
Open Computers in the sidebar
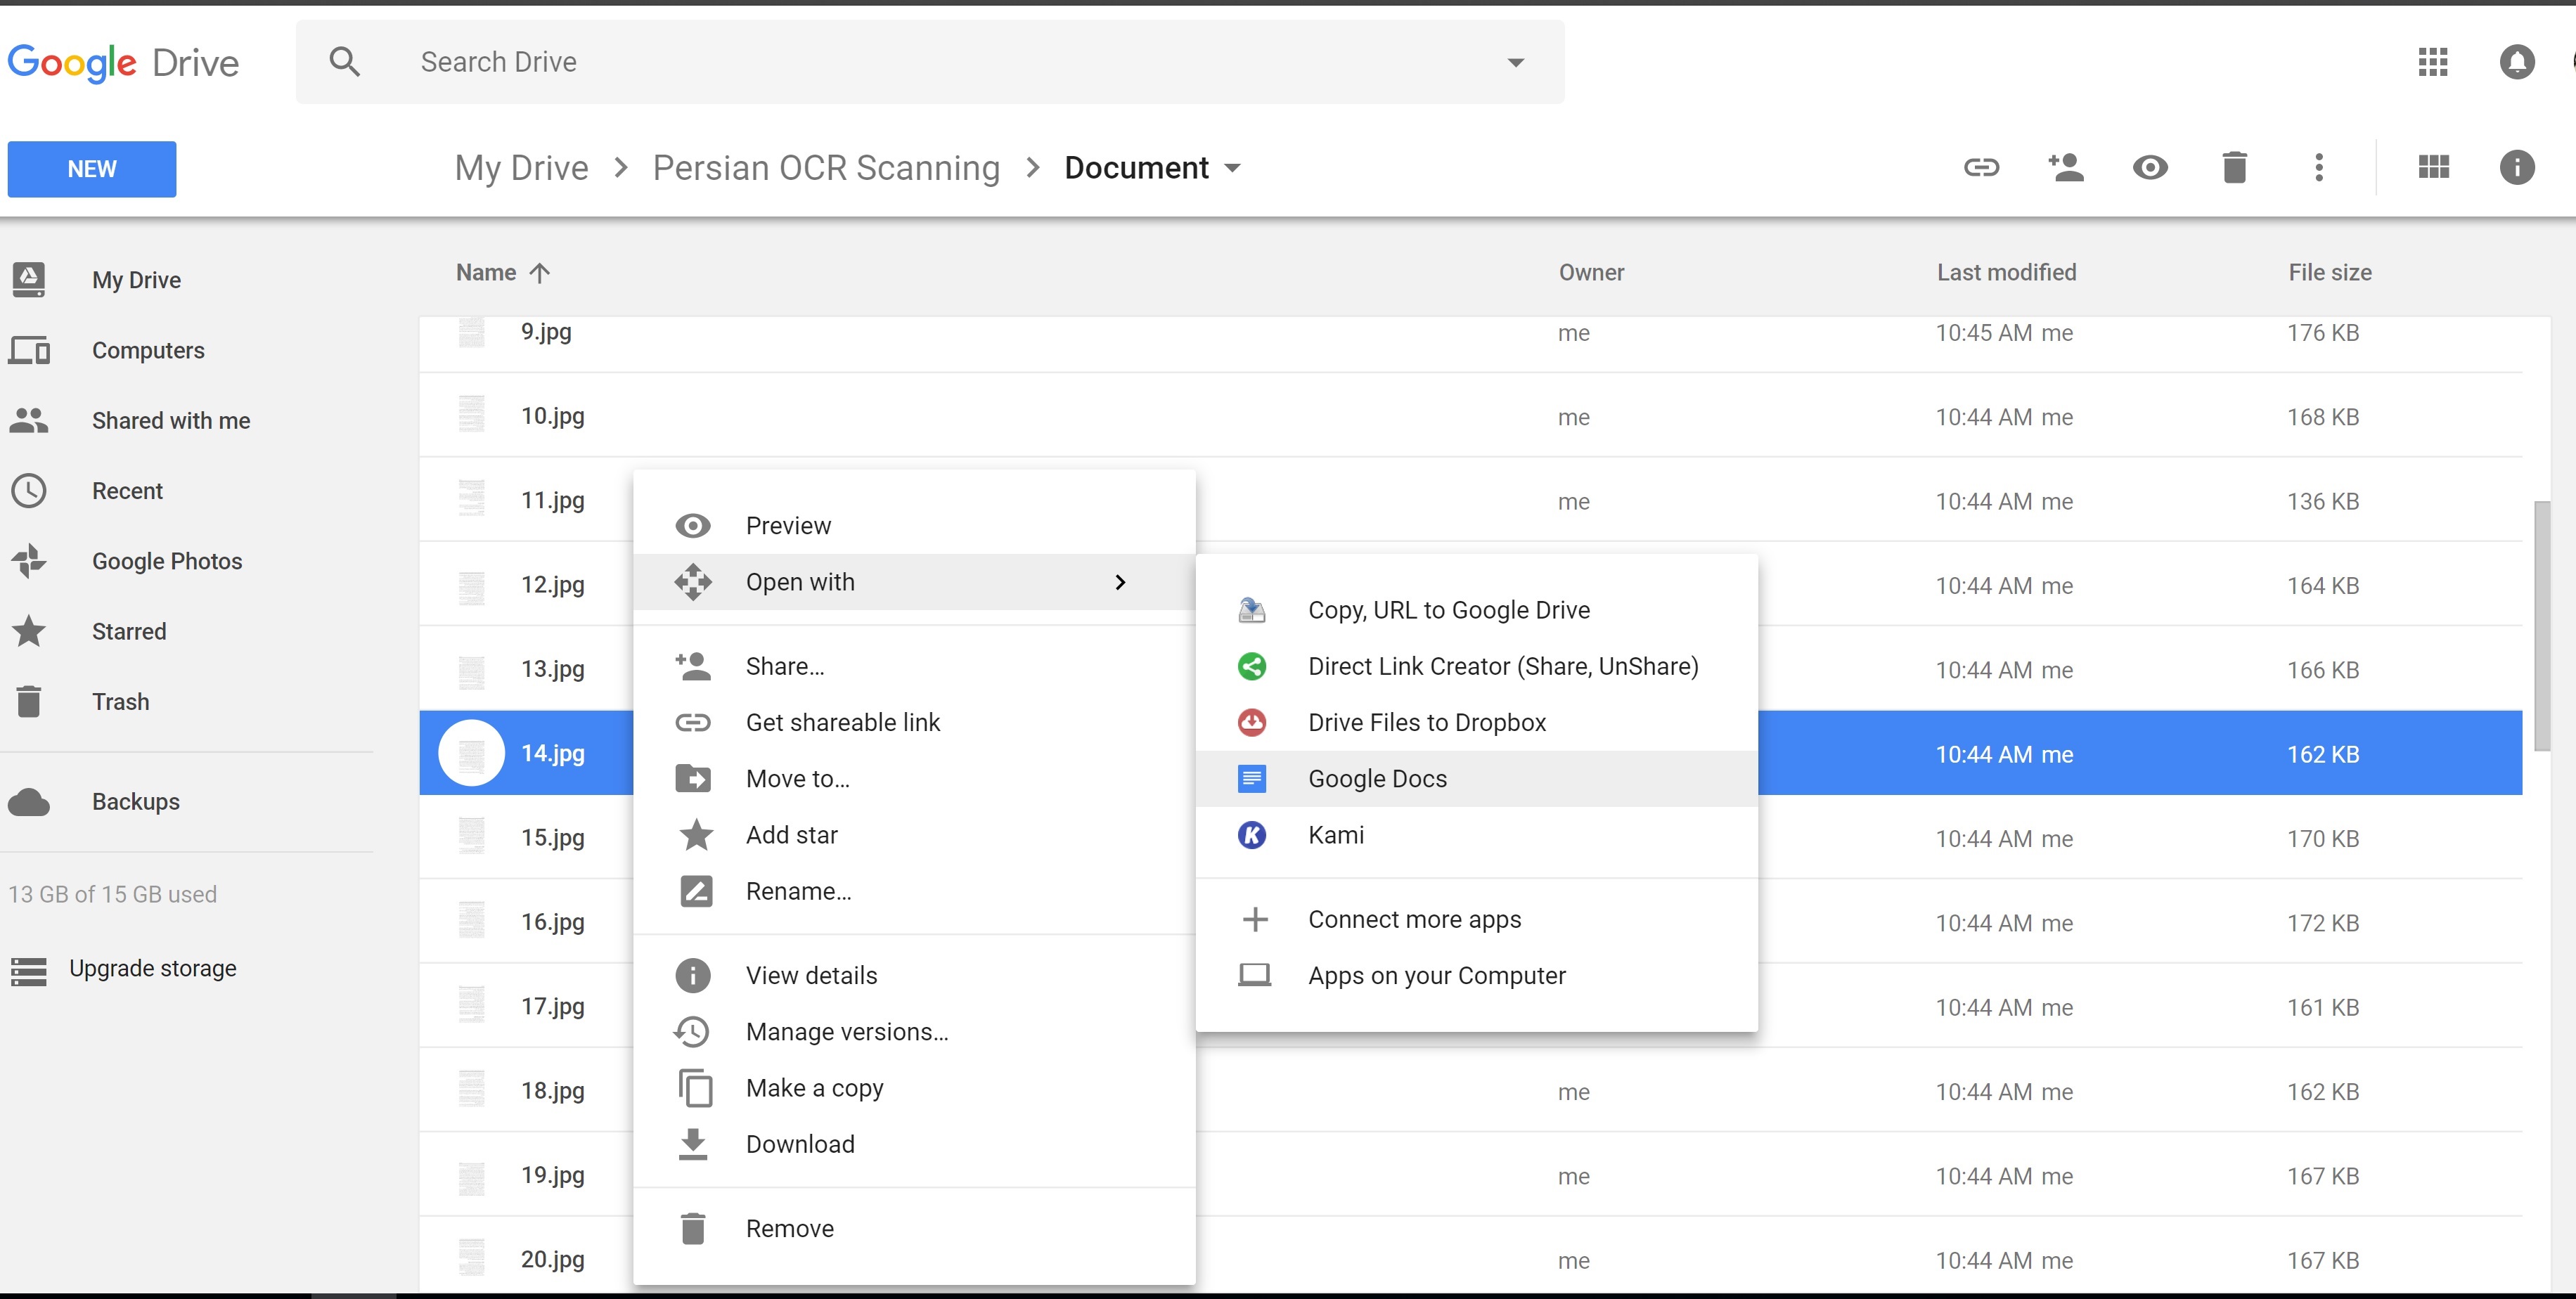pos(148,350)
